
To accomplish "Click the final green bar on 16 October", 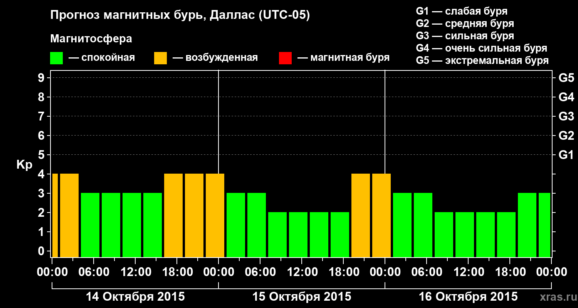I will point(544,225).
